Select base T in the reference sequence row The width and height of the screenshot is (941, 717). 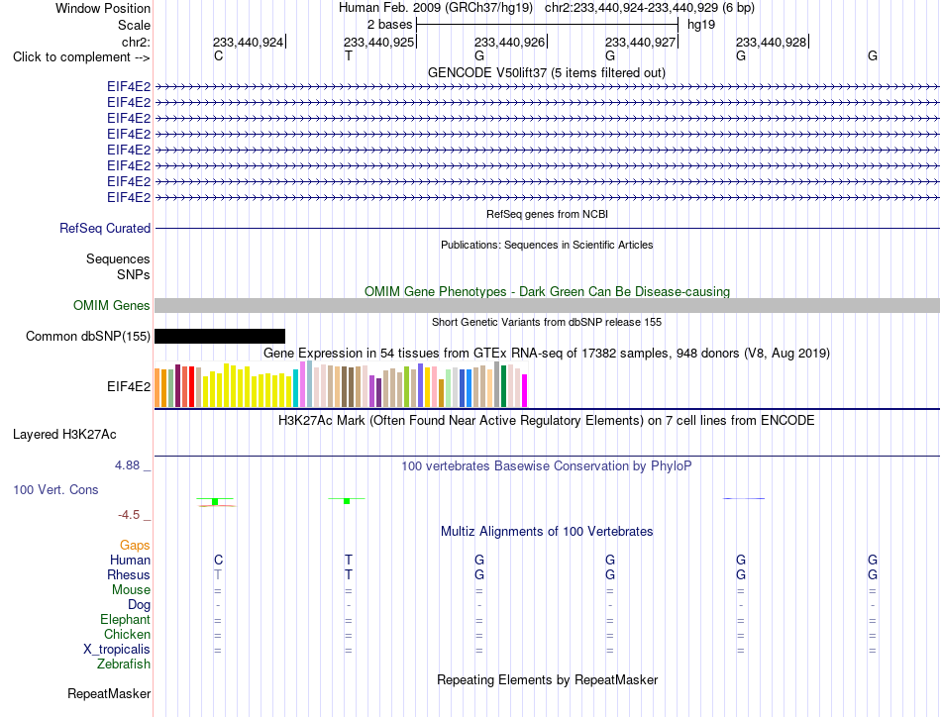point(349,55)
